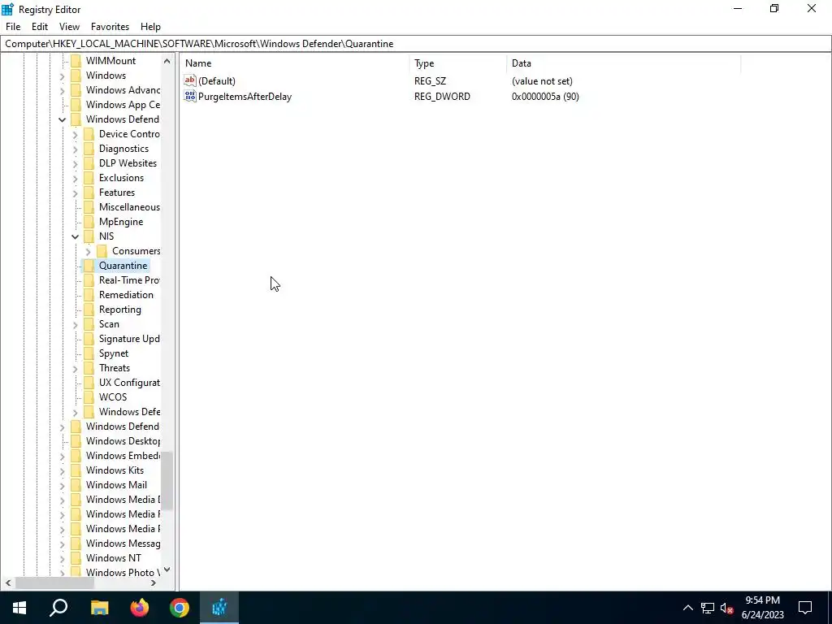Select the Real-Time Protection key
832x624 pixels.
pyautogui.click(x=129, y=280)
